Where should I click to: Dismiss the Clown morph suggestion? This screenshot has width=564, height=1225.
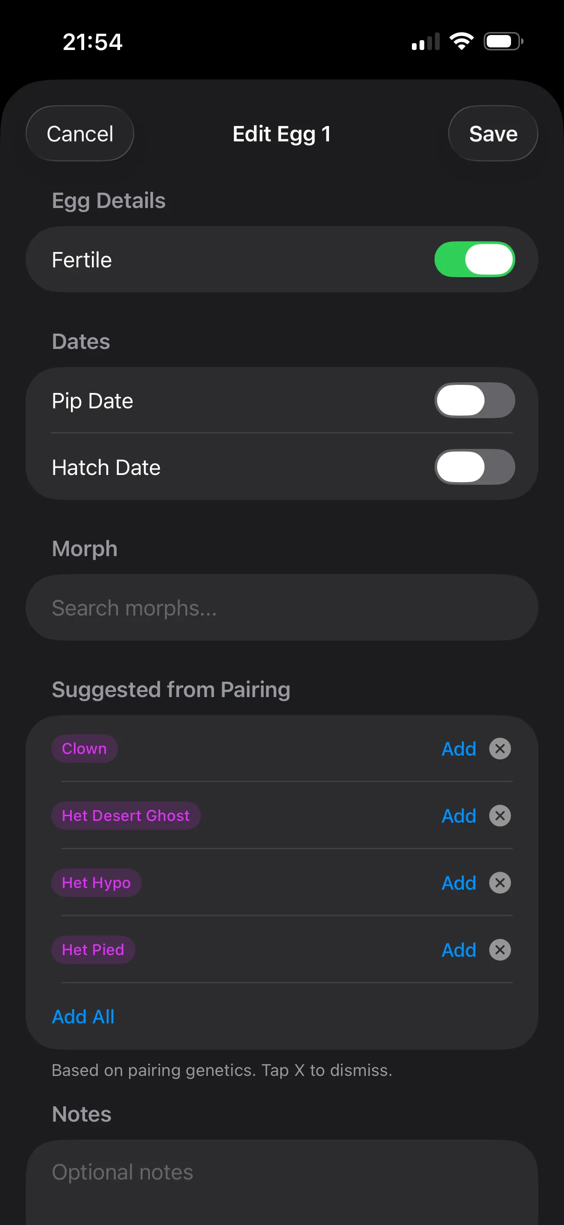click(x=500, y=748)
